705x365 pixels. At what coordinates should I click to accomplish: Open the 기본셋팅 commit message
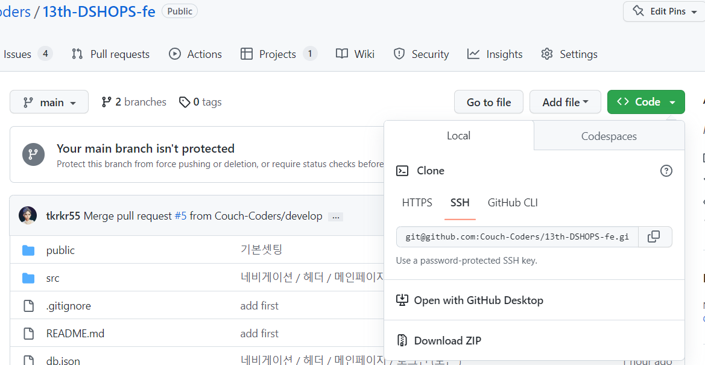(261, 249)
